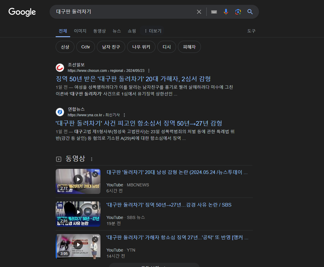Apply the 나무 위키 filter chip

(x=141, y=47)
